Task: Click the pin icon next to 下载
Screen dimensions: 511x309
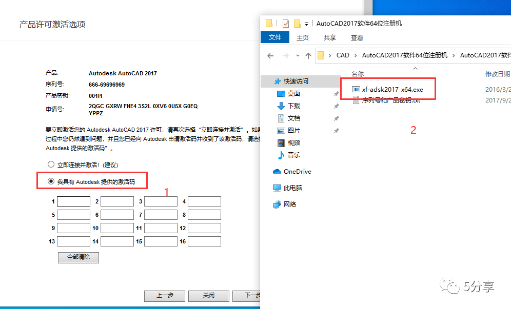Action: (337, 106)
